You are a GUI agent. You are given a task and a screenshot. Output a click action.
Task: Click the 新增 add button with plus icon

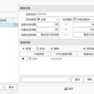(x=26, y=49)
